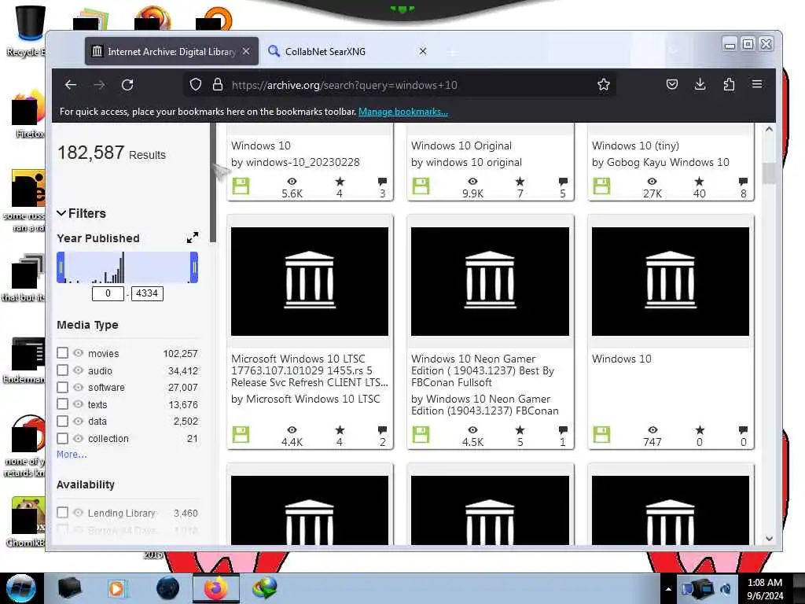Open tracking protection shield icon

195,85
